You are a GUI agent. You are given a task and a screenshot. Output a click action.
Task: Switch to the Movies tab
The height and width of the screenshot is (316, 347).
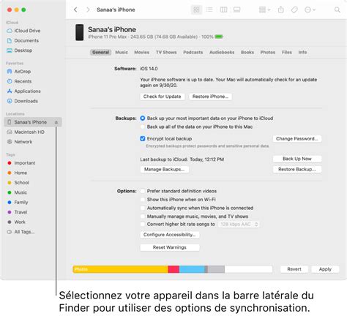(141, 52)
